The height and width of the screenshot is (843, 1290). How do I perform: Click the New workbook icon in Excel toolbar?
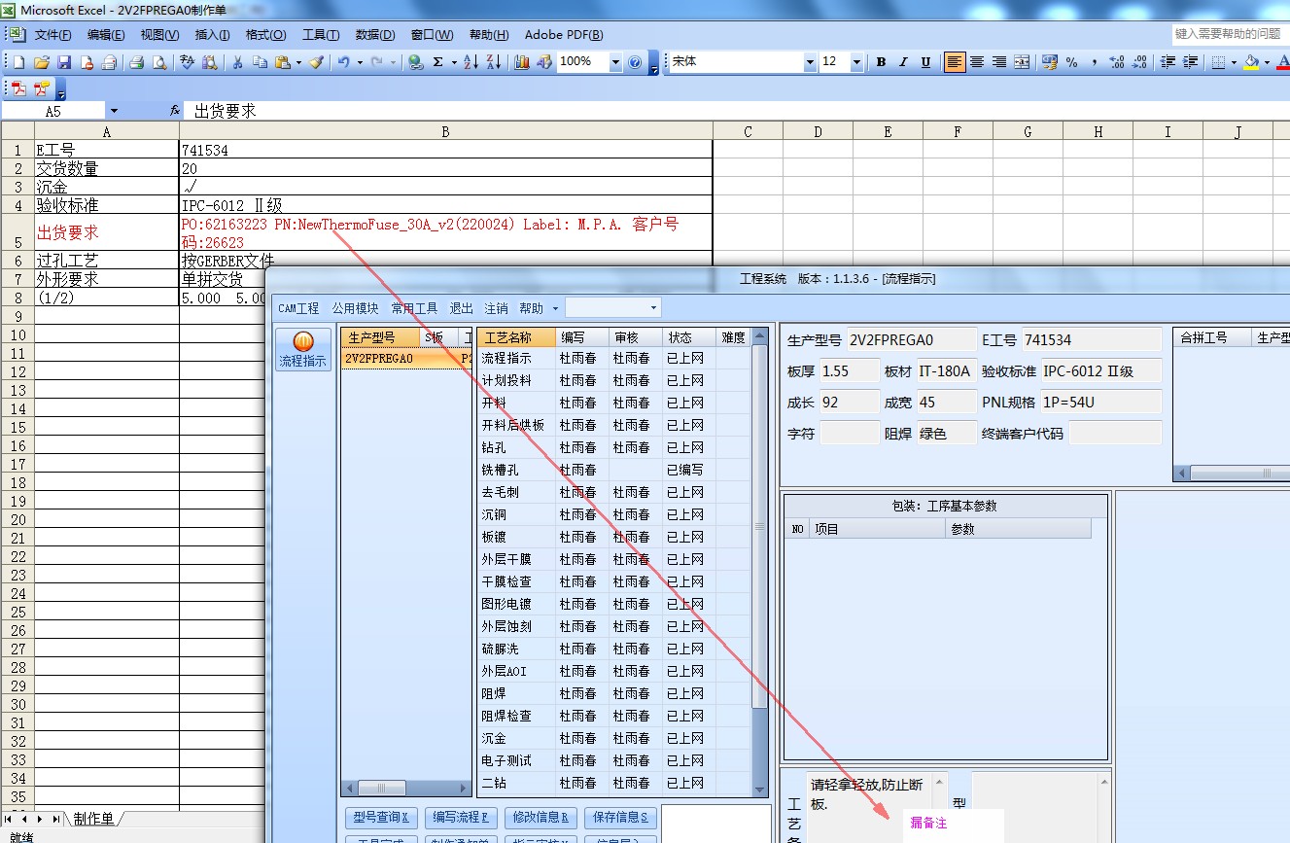click(x=18, y=62)
